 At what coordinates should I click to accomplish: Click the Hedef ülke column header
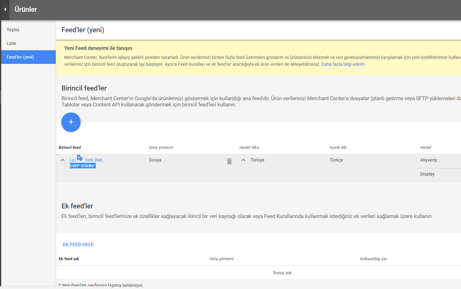(x=249, y=148)
